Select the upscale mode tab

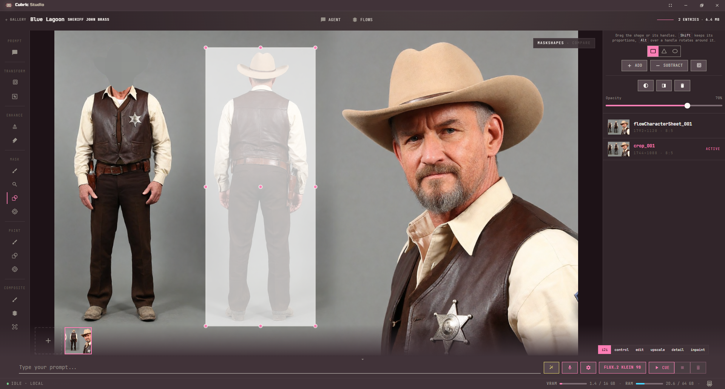(x=657, y=350)
